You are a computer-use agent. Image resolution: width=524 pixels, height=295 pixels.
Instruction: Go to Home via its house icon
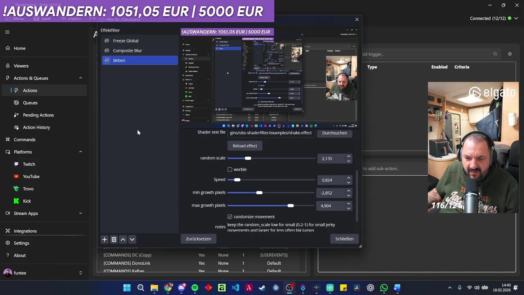tap(8, 48)
